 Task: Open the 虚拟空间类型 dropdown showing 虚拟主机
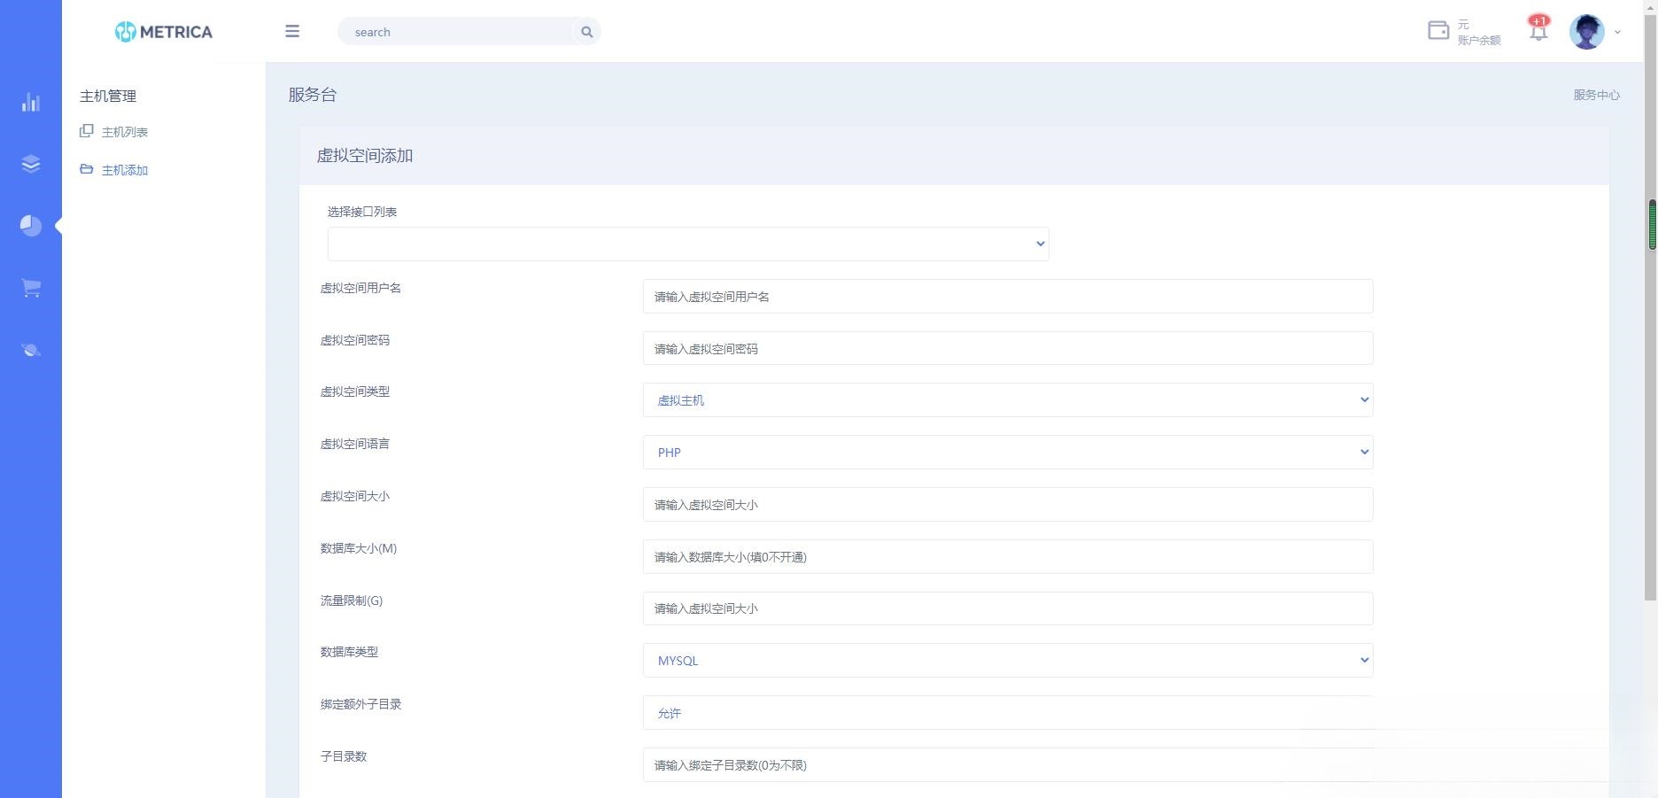click(1007, 399)
